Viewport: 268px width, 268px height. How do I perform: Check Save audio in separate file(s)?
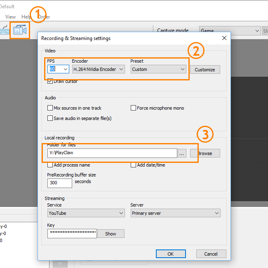click(x=50, y=118)
